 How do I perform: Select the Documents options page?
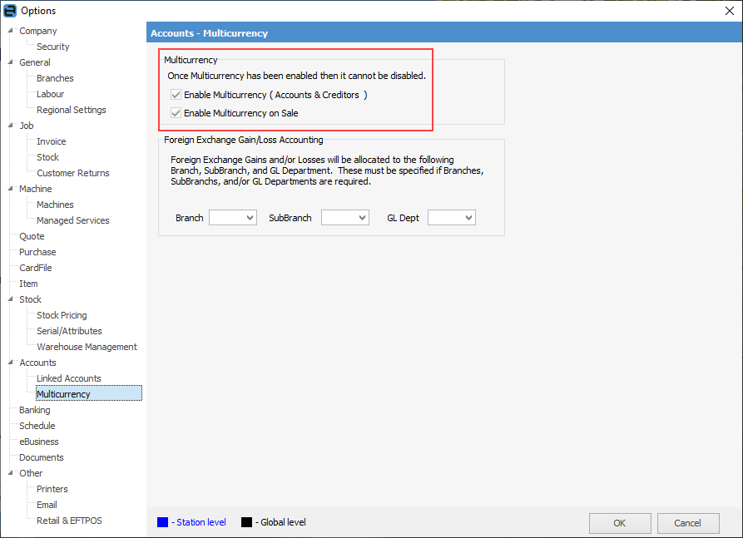pyautogui.click(x=42, y=457)
